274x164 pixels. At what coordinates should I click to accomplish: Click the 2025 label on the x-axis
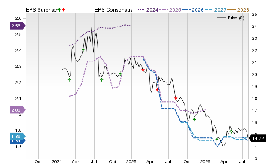pyautogui.click(x=131, y=161)
